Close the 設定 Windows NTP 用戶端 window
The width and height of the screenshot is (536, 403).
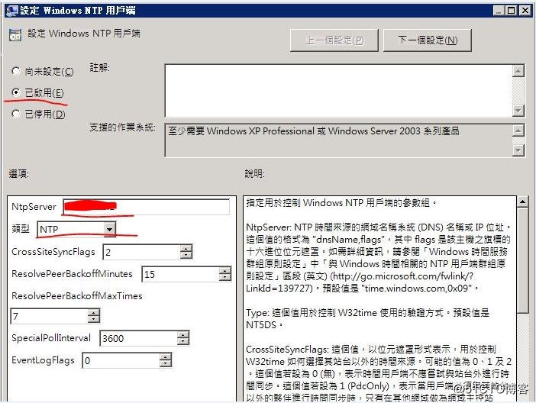525,11
